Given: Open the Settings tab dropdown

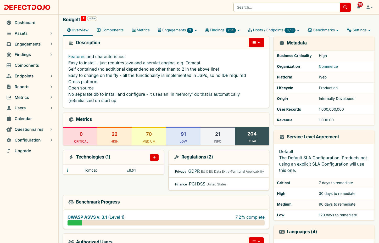Looking at the screenshot, I should pos(359,30).
